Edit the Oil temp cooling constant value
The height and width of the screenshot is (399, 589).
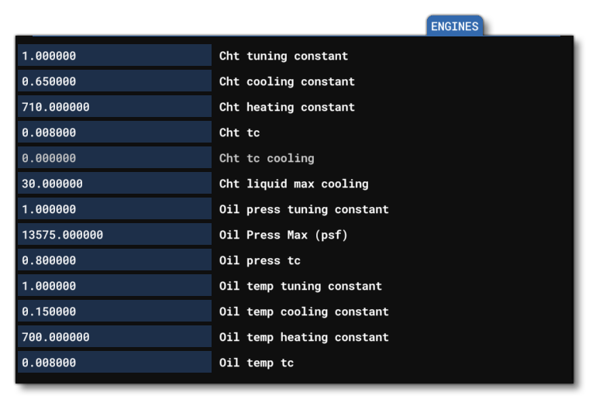114,311
